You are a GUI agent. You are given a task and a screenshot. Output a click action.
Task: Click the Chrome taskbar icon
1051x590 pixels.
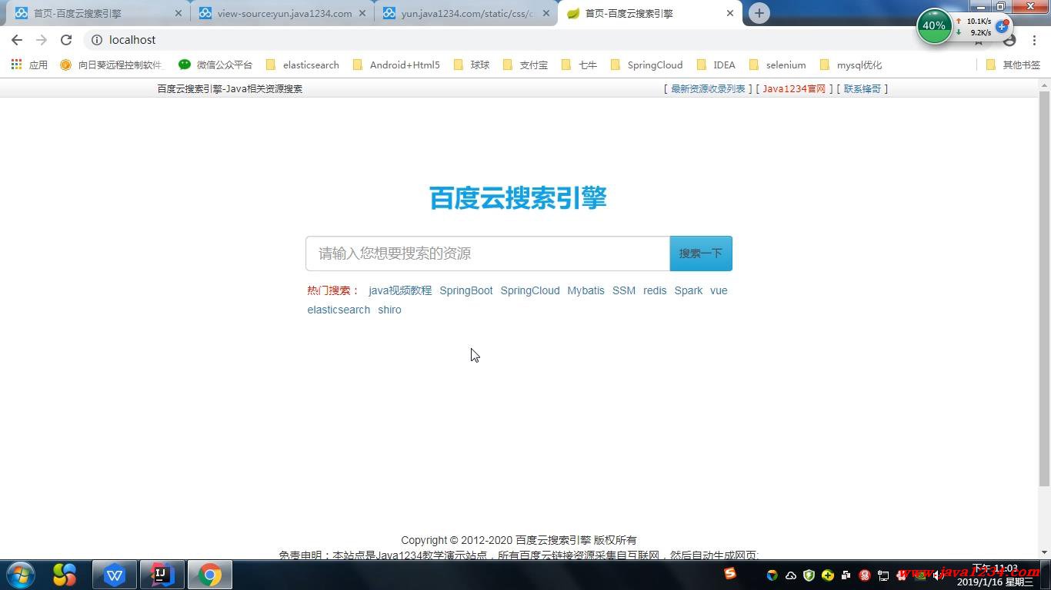click(210, 575)
